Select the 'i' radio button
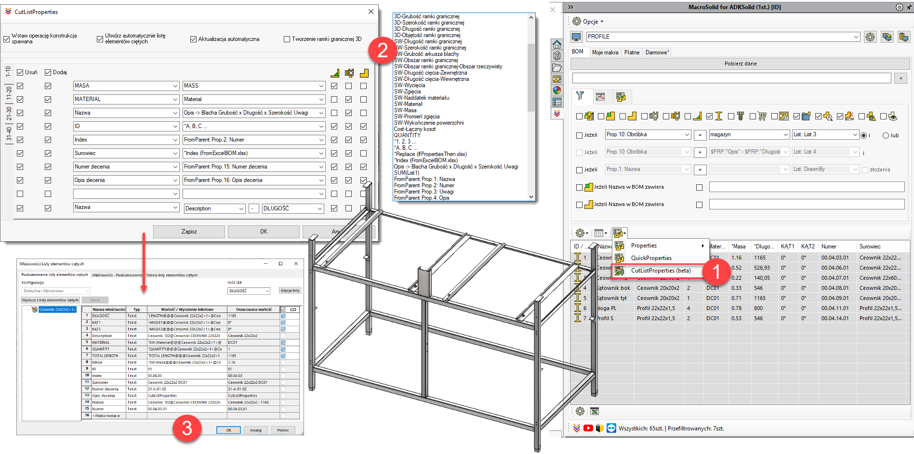 [863, 135]
